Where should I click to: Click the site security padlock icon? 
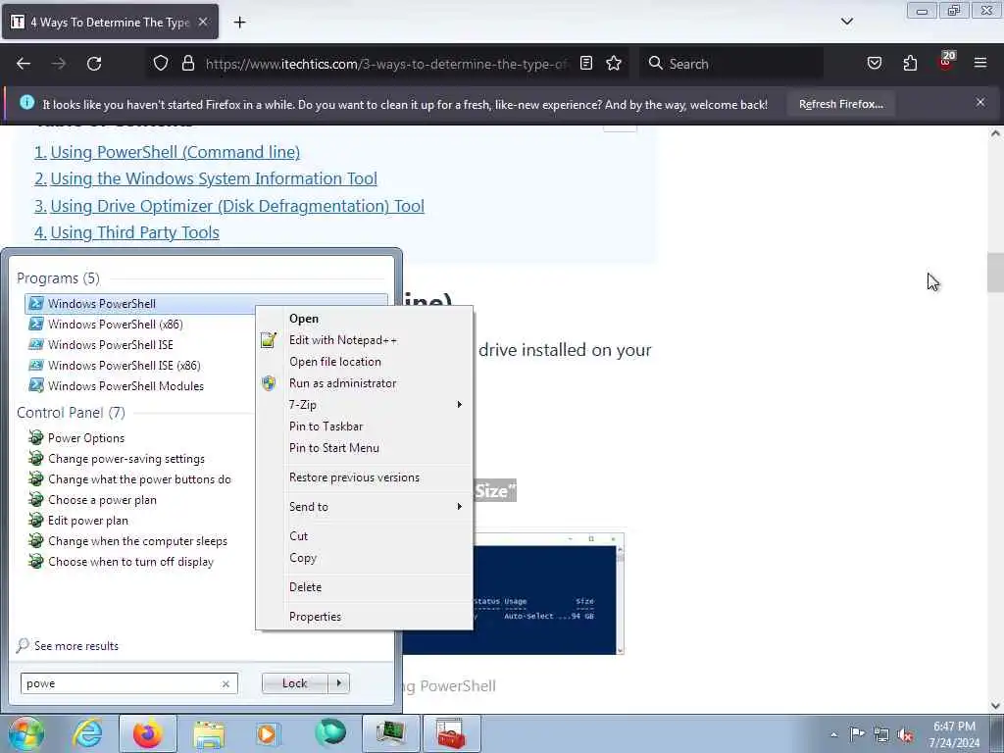(x=187, y=64)
